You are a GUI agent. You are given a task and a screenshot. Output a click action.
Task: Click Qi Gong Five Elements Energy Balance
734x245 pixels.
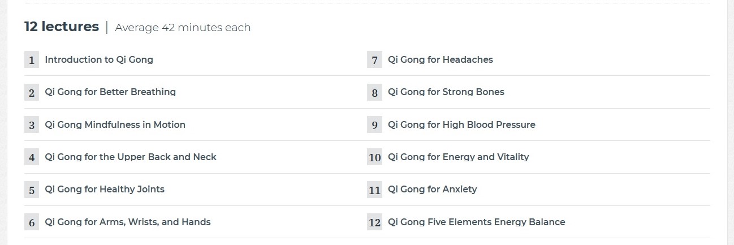[476, 222]
